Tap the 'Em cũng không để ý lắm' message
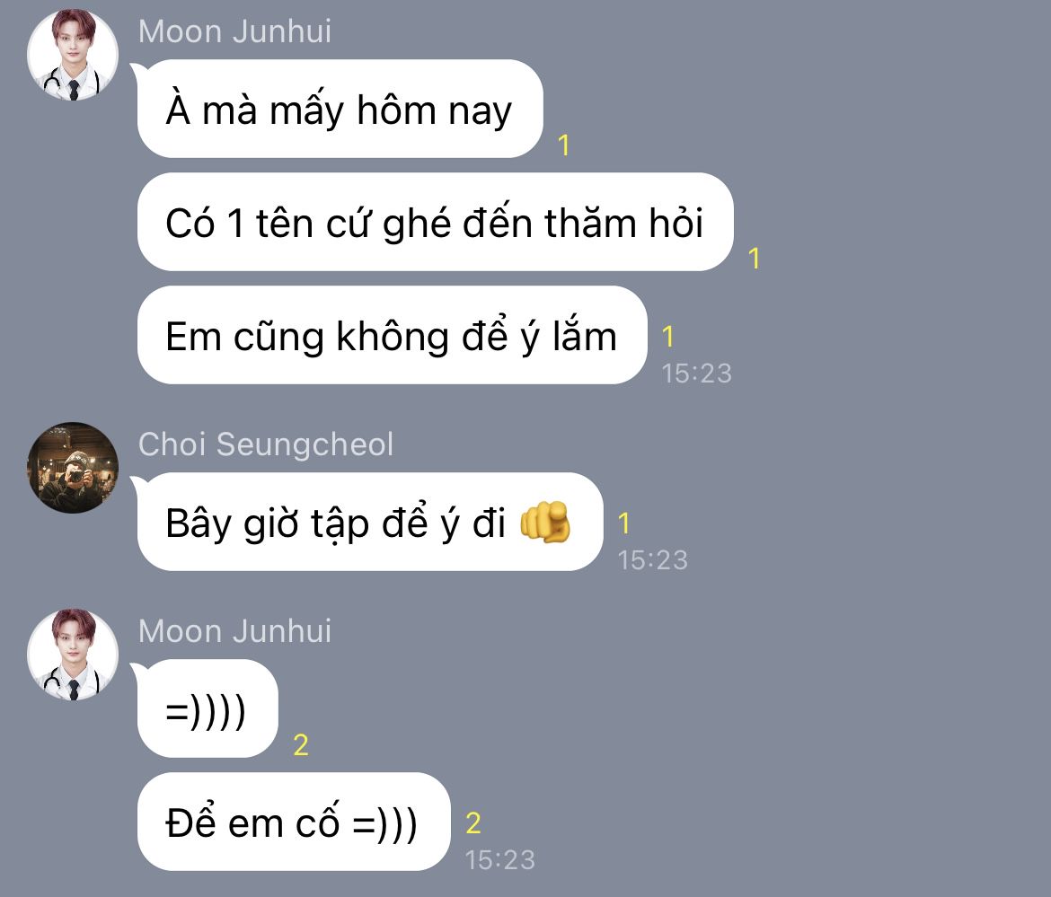 point(392,335)
